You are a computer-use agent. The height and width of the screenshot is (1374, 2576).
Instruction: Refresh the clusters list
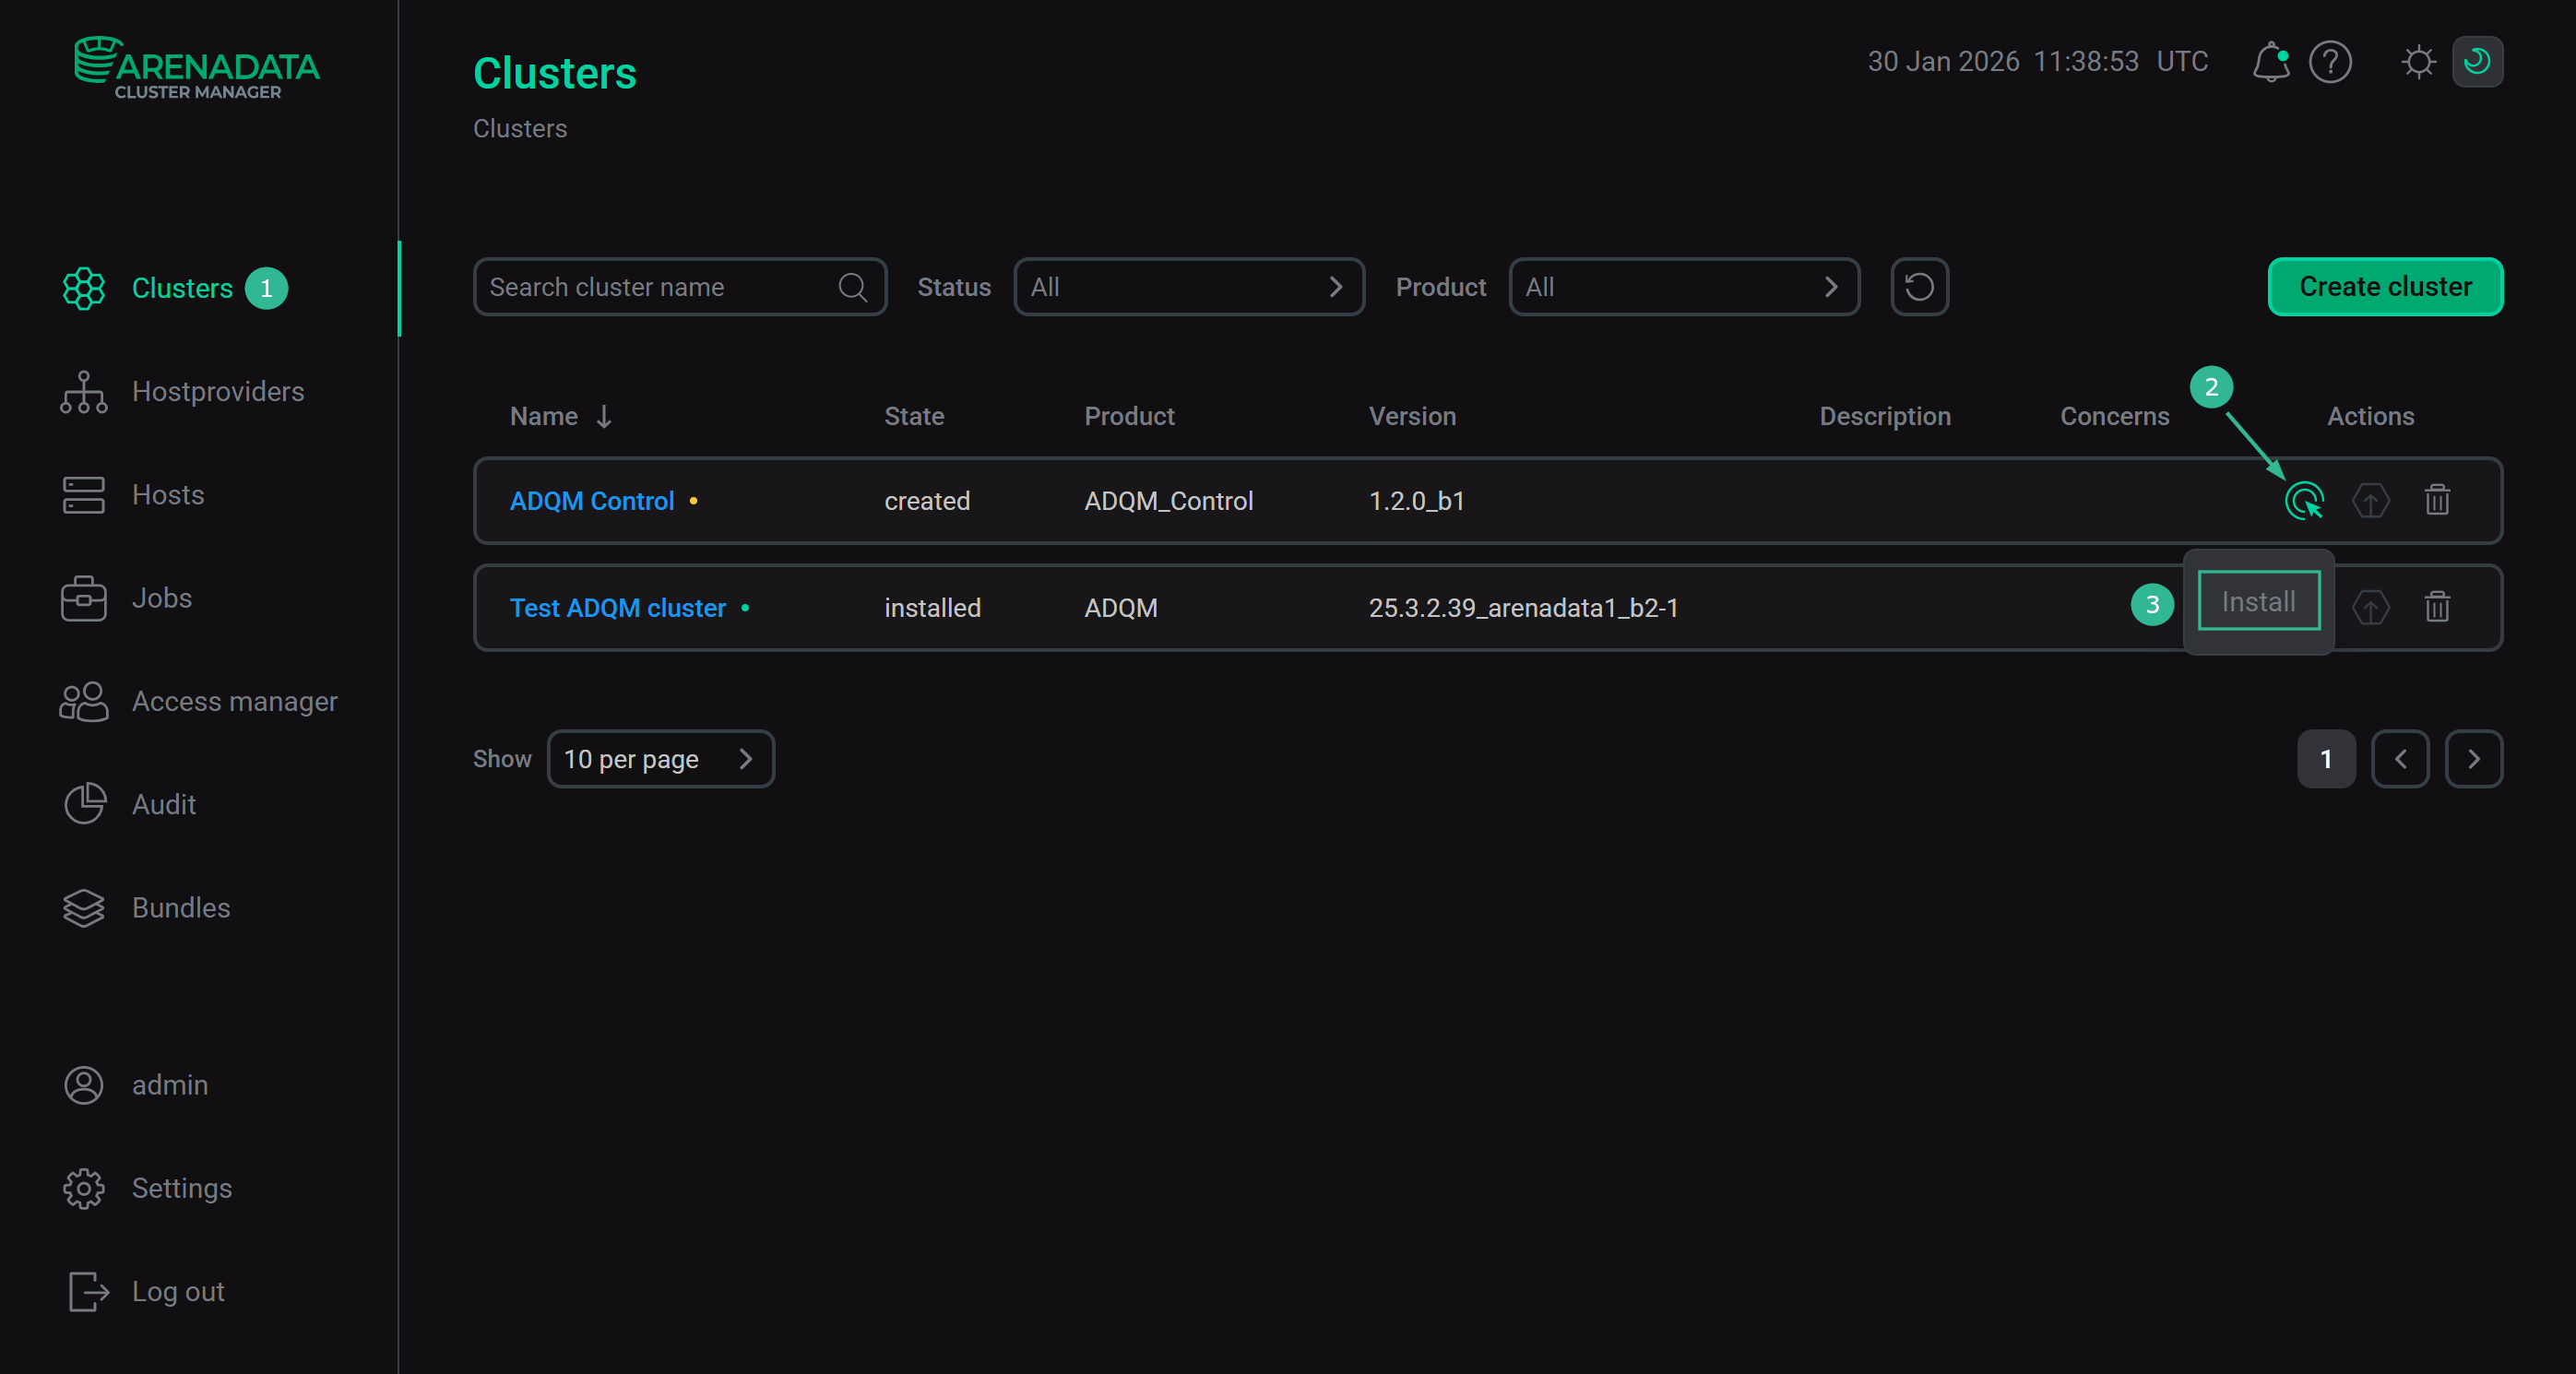pos(1919,287)
